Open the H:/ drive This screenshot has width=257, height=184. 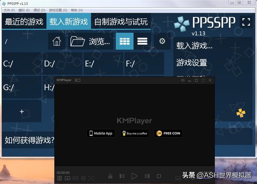pos(49,87)
